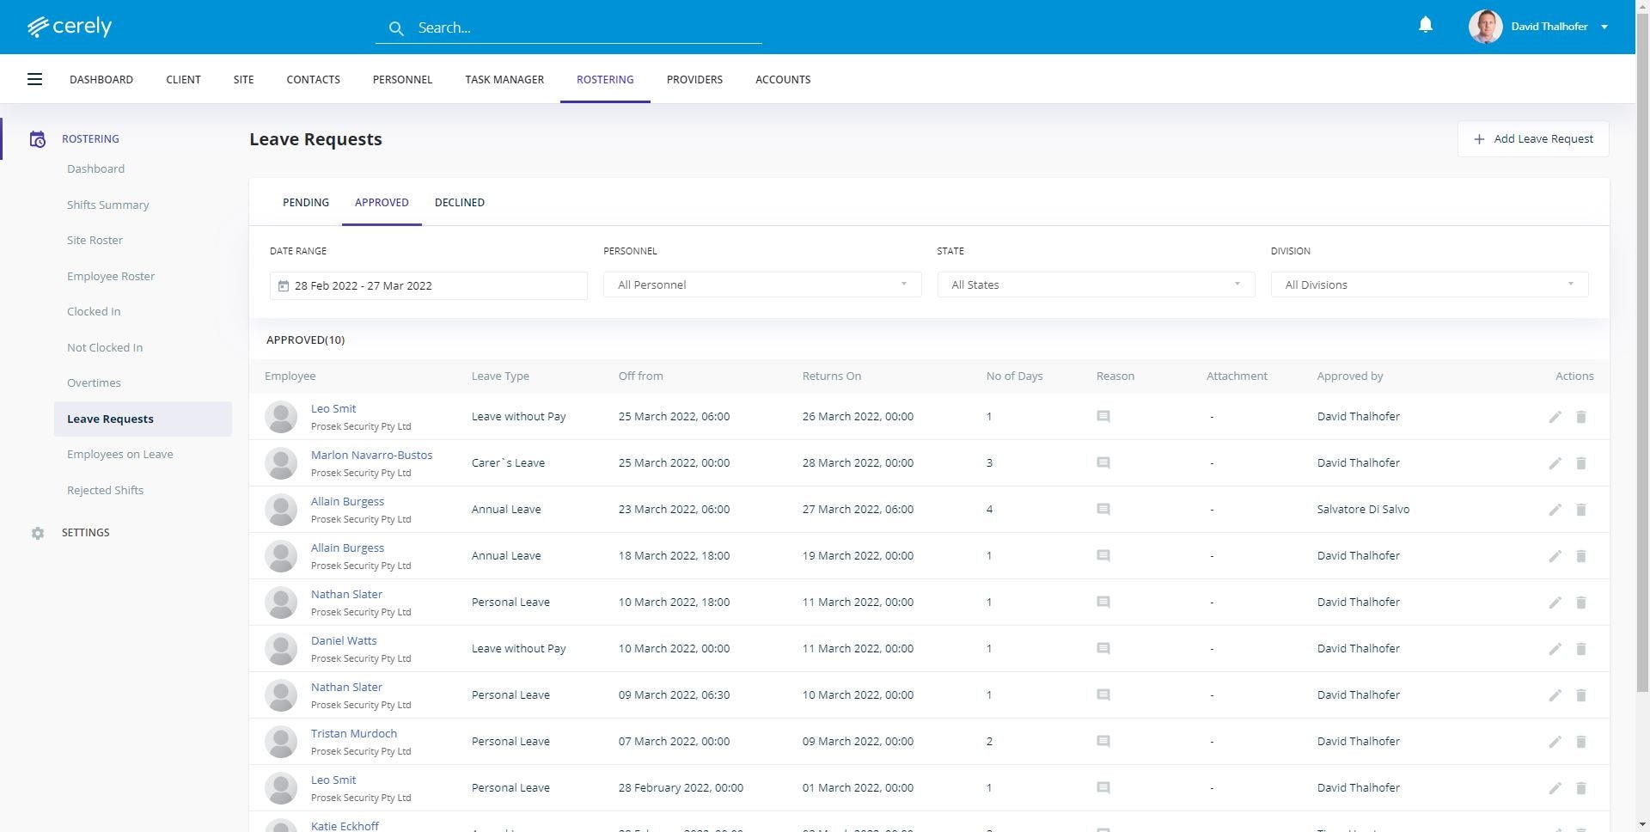Screen dimensions: 1650x832
Task: Switch to the DECLINED tab
Action: 460,203
